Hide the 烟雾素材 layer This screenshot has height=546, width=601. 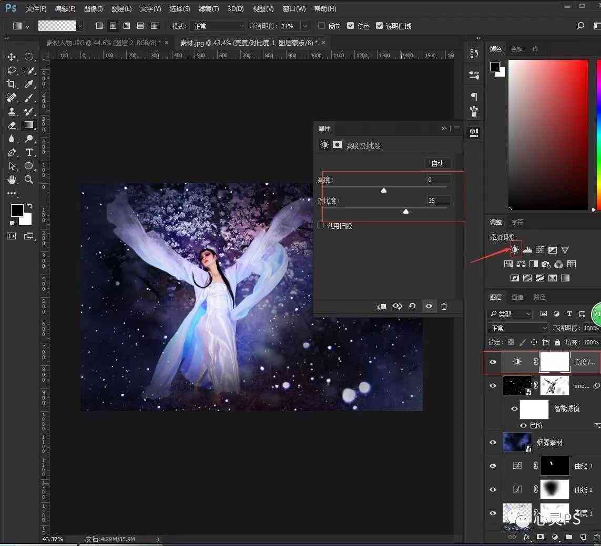point(493,442)
